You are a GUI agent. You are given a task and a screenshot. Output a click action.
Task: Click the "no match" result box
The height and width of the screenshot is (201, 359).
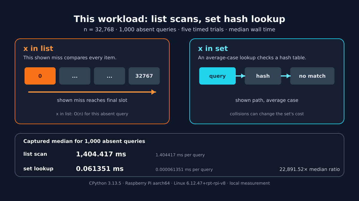pyautogui.click(x=312, y=76)
